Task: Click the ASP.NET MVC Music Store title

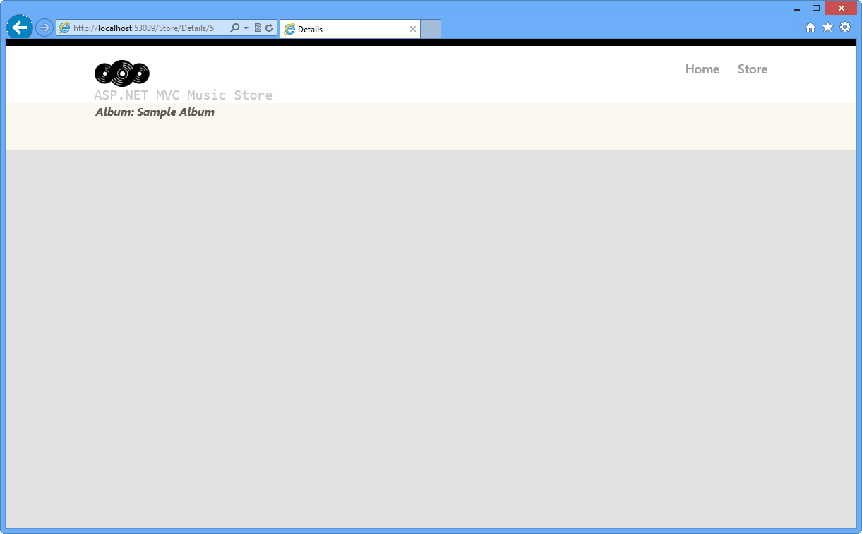Action: (183, 95)
